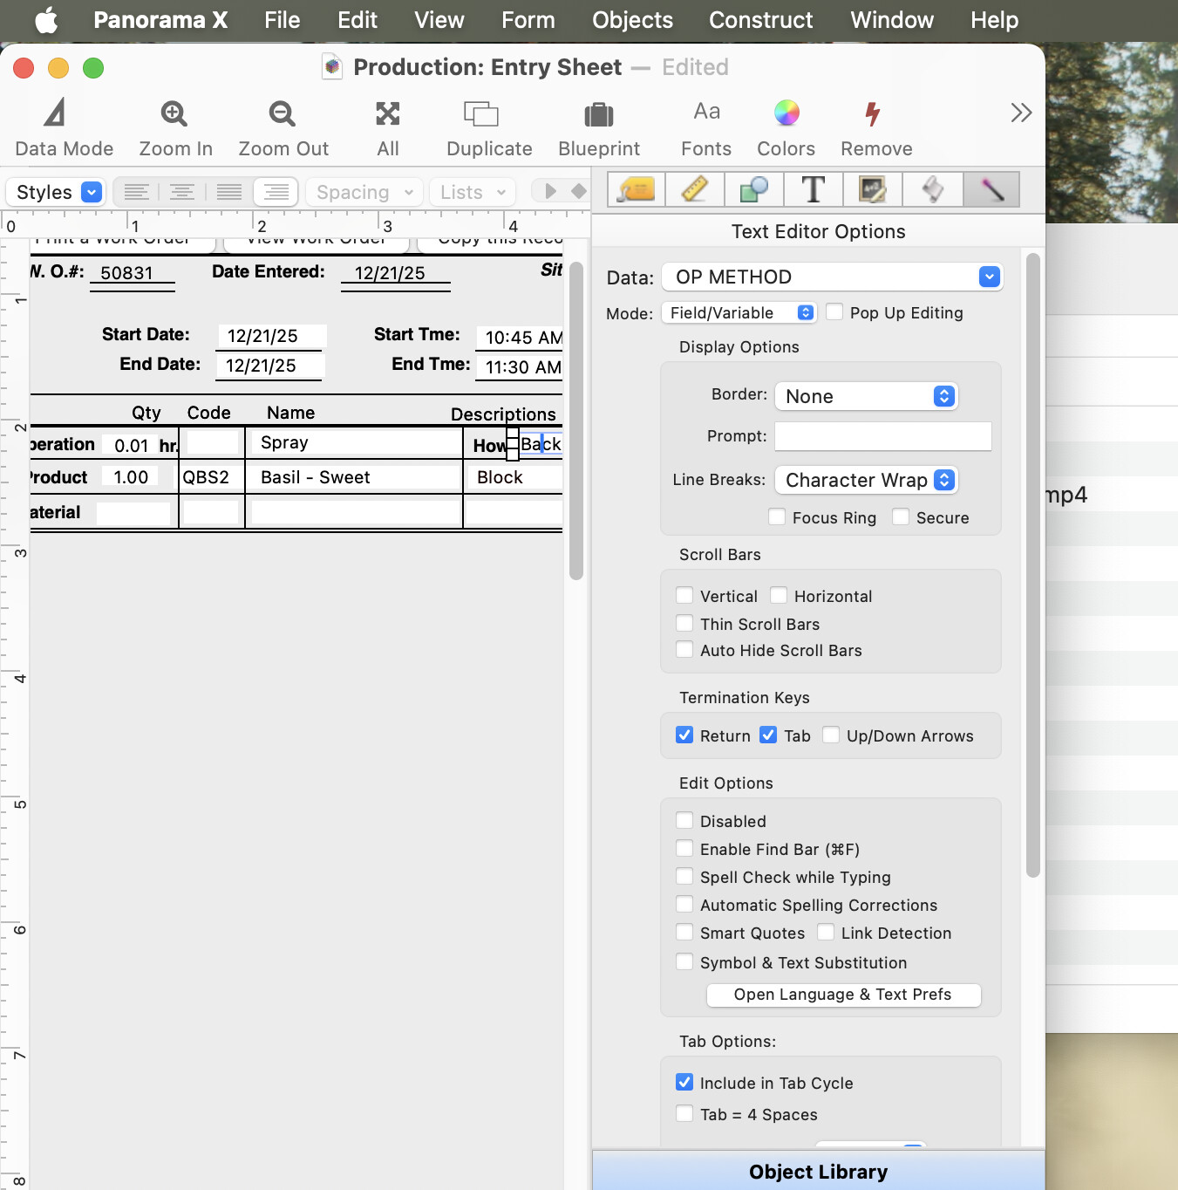
Task: Toggle Spell Check while Typing
Action: point(685,877)
